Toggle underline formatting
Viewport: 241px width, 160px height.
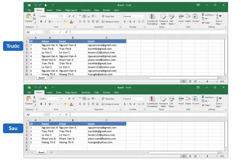(x=49, y=21)
